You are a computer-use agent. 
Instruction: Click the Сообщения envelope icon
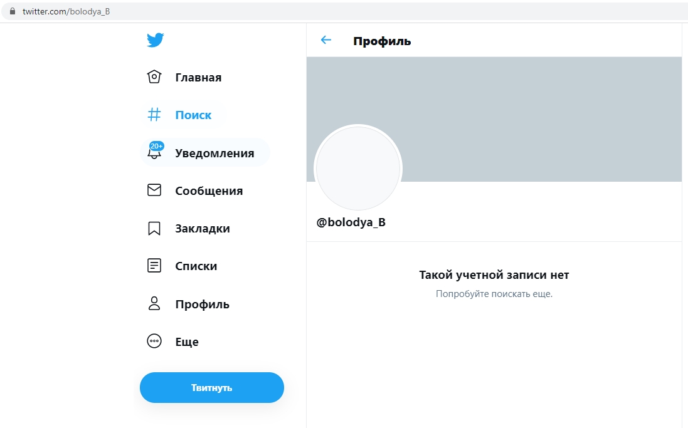coord(154,191)
